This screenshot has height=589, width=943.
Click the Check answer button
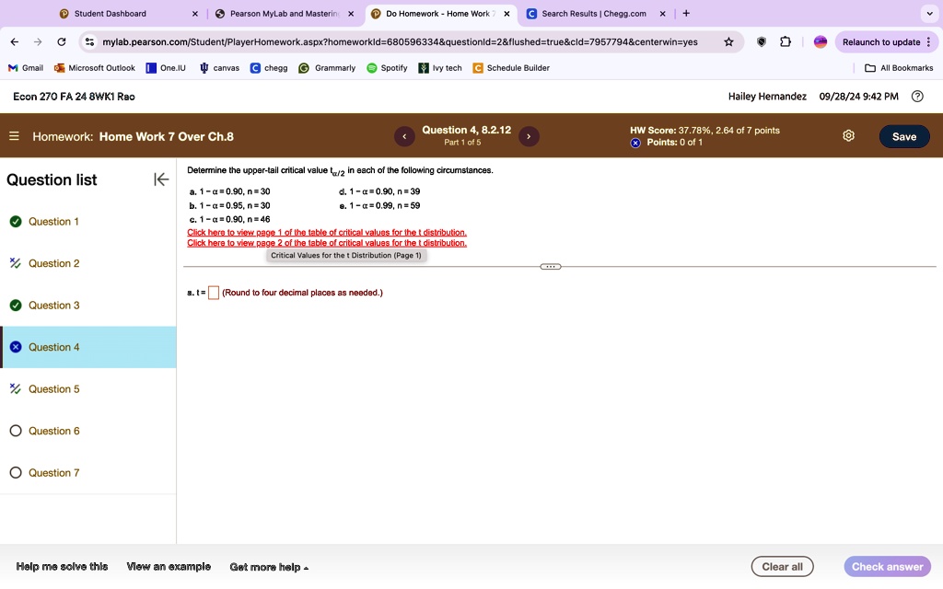pos(887,566)
